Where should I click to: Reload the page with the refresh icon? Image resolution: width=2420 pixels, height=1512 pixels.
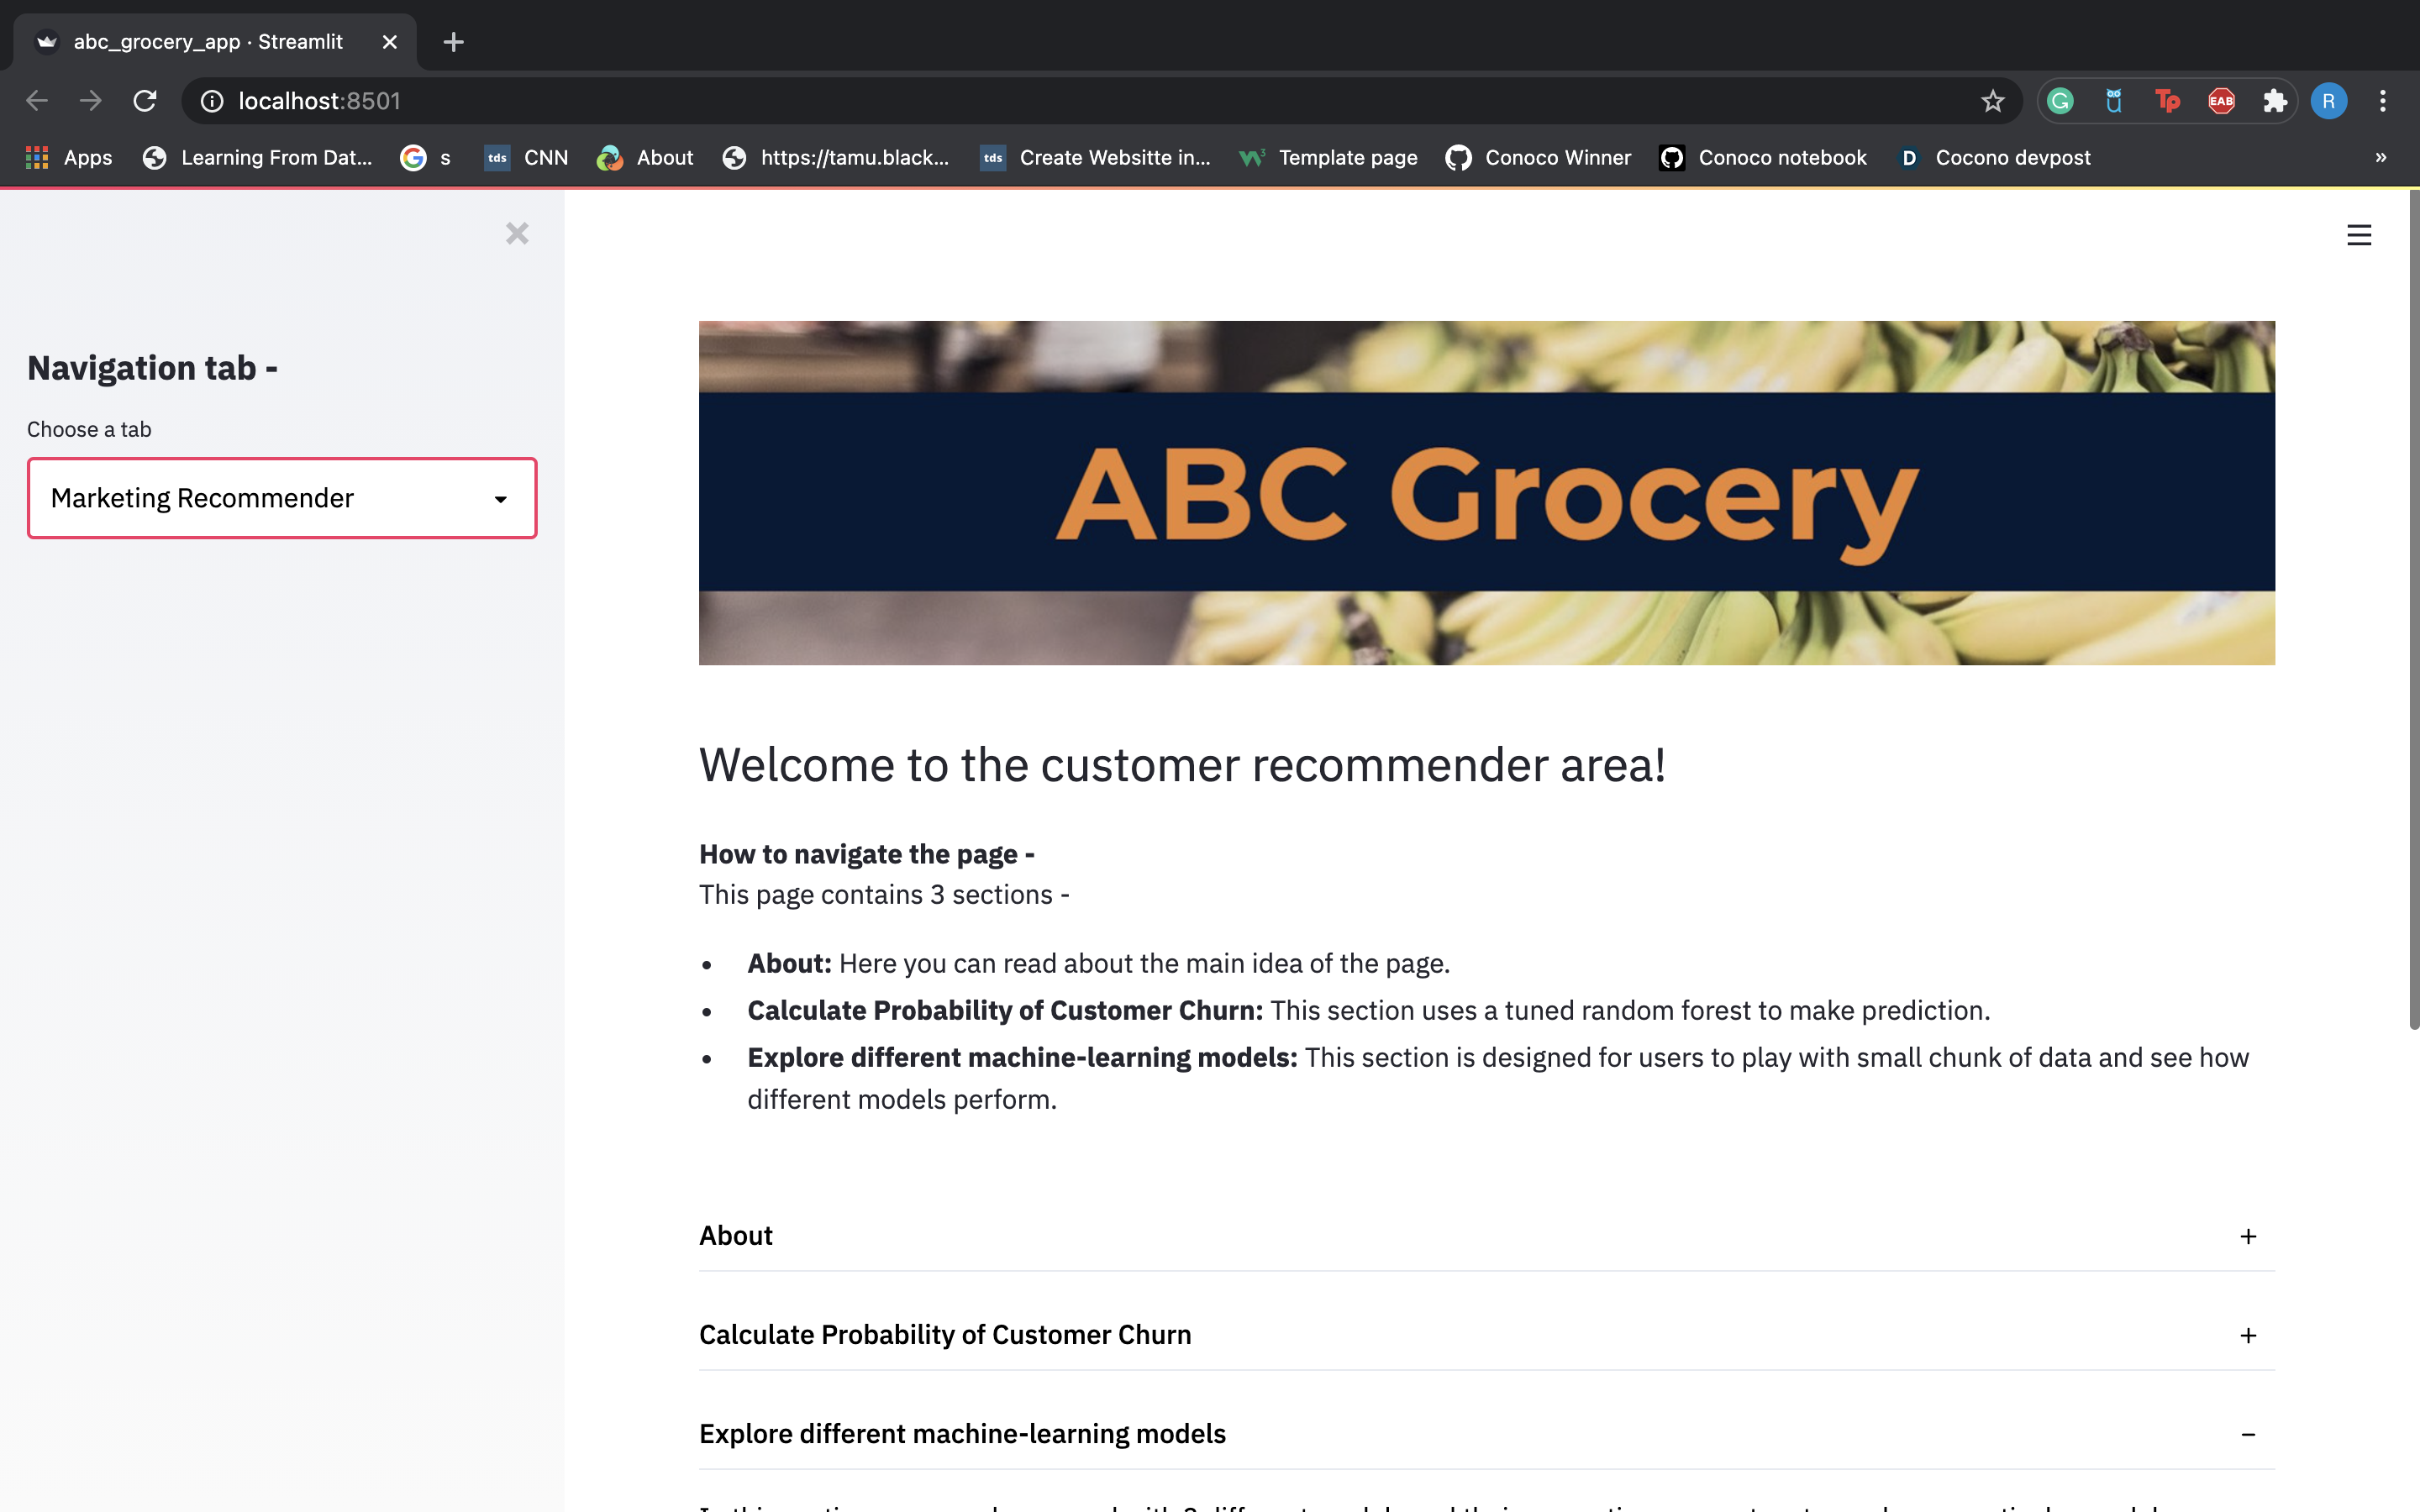(x=145, y=101)
